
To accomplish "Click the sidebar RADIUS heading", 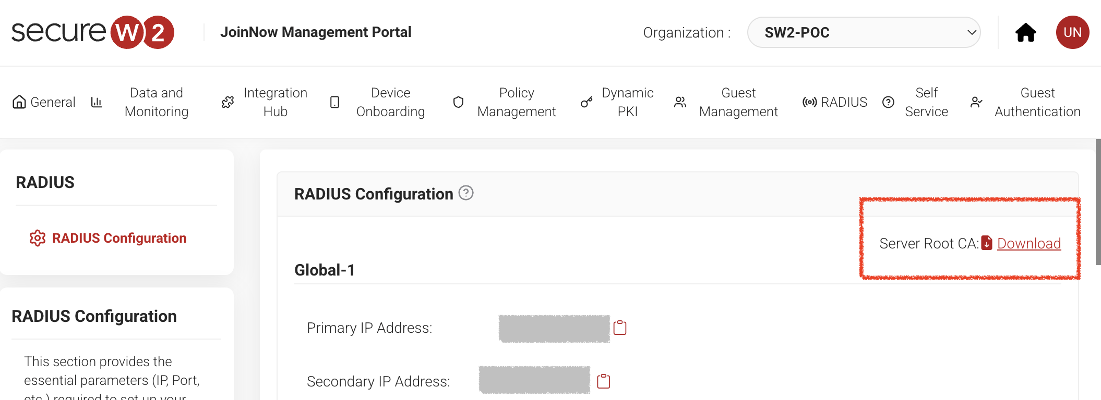I will 45,182.
